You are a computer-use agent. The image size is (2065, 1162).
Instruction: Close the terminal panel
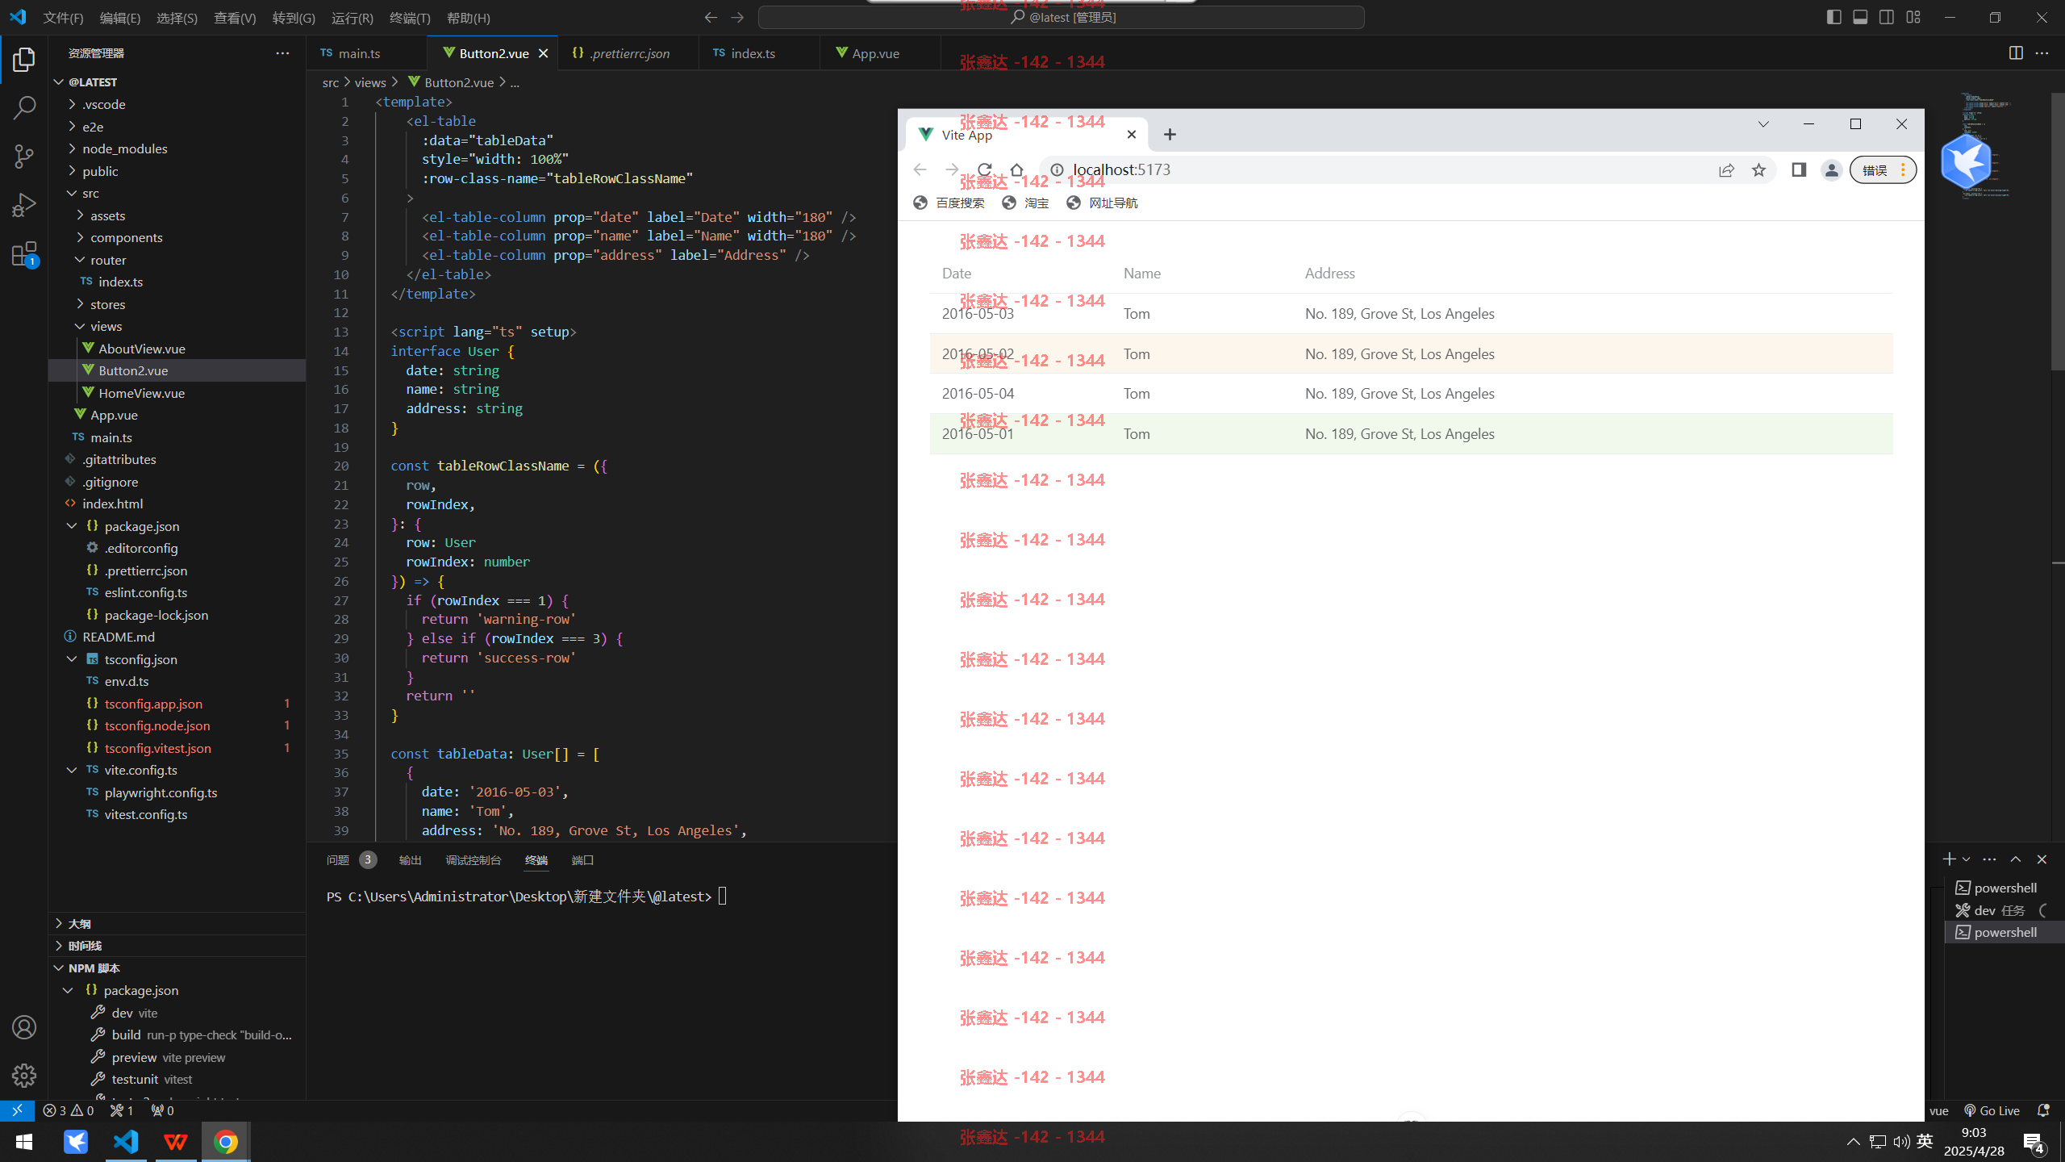point(2042,859)
